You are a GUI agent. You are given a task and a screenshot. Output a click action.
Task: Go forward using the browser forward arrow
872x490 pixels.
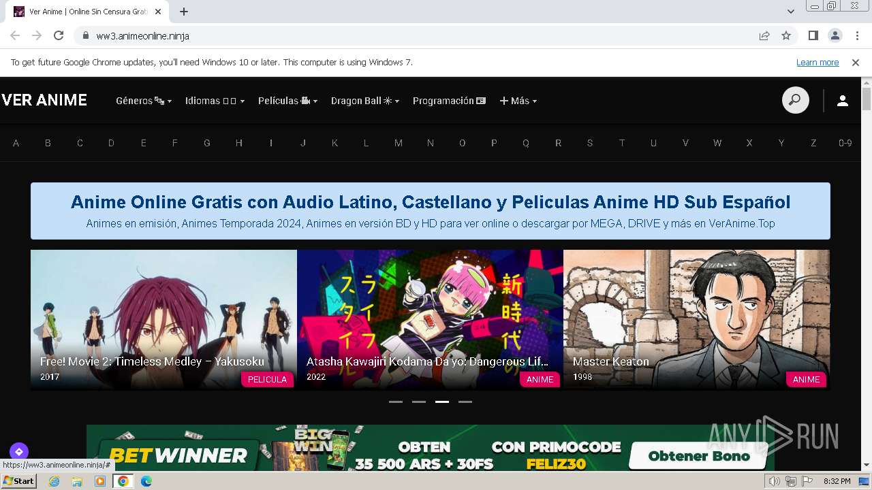point(37,35)
